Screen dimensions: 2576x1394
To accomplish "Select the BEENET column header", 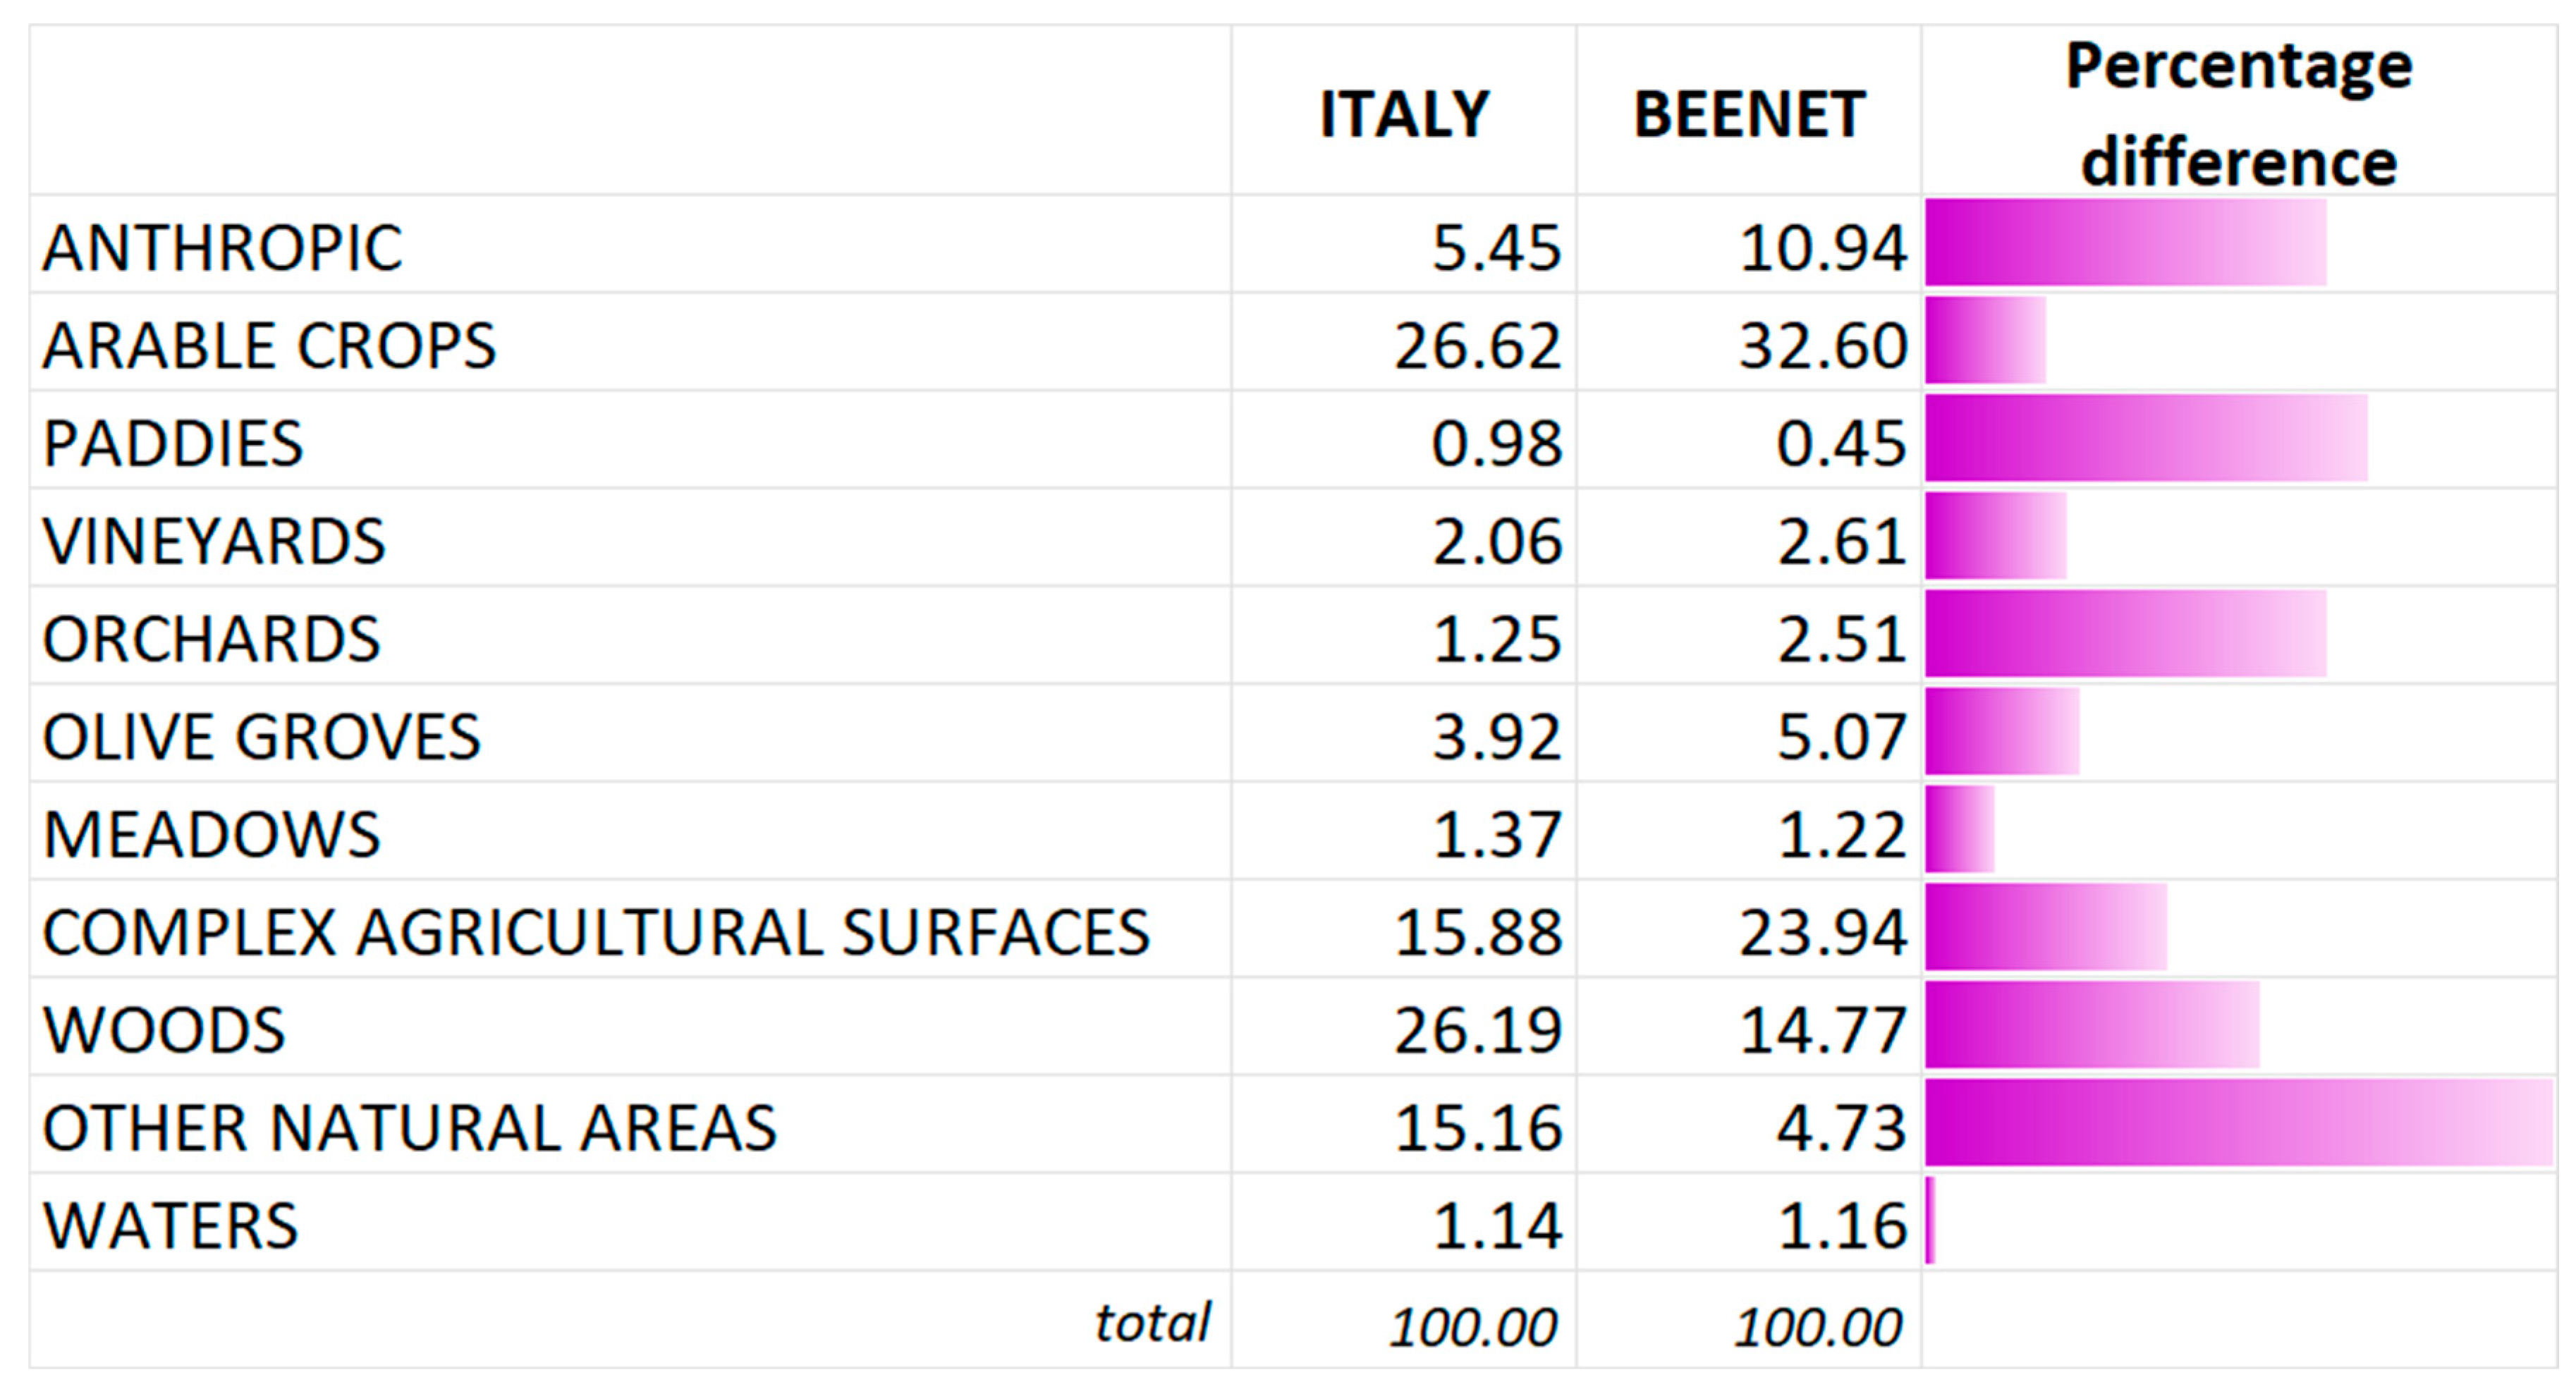I will (1749, 114).
